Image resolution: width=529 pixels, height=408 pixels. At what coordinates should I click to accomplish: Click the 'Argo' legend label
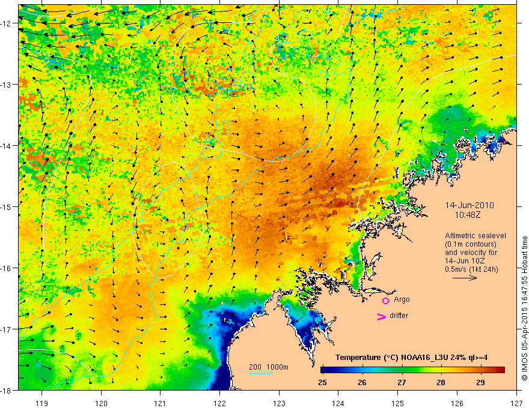pyautogui.click(x=402, y=299)
